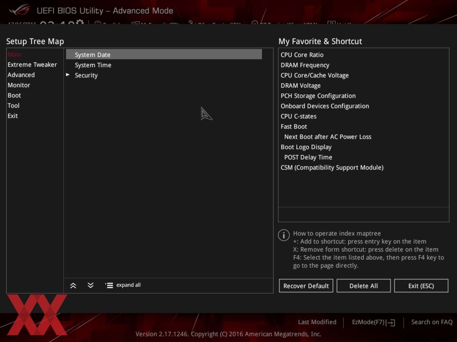The image size is (457, 342).
Task: Expand the Security arrow
Action: click(68, 75)
